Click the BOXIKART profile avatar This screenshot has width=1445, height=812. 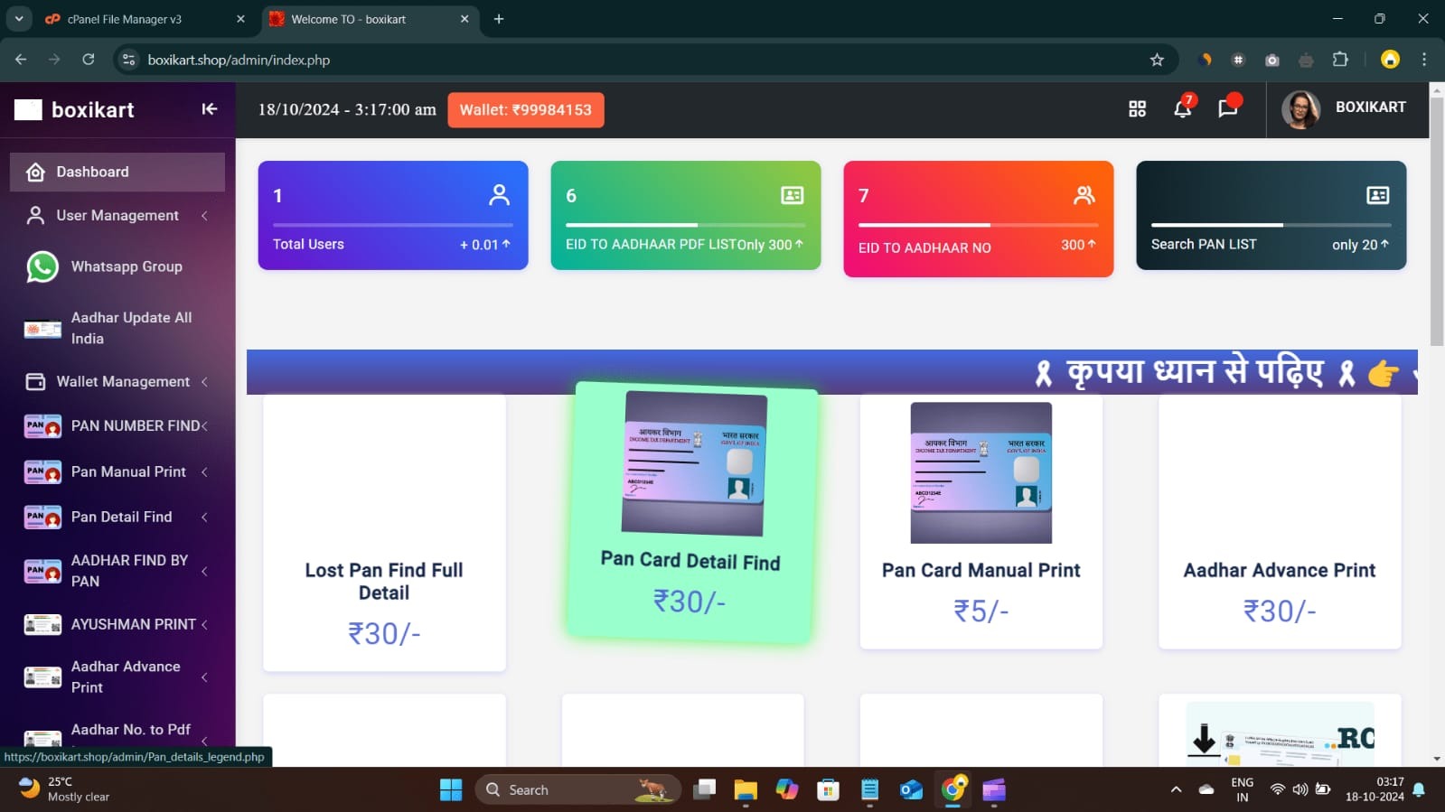pyautogui.click(x=1300, y=110)
